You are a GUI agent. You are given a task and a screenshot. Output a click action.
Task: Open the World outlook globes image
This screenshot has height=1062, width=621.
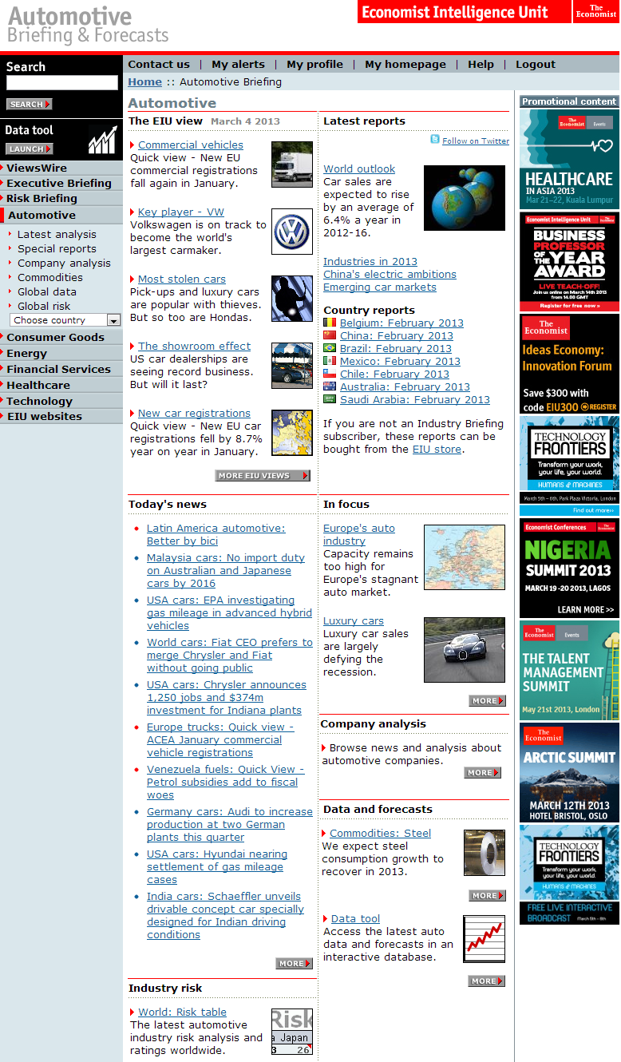pyautogui.click(x=465, y=198)
